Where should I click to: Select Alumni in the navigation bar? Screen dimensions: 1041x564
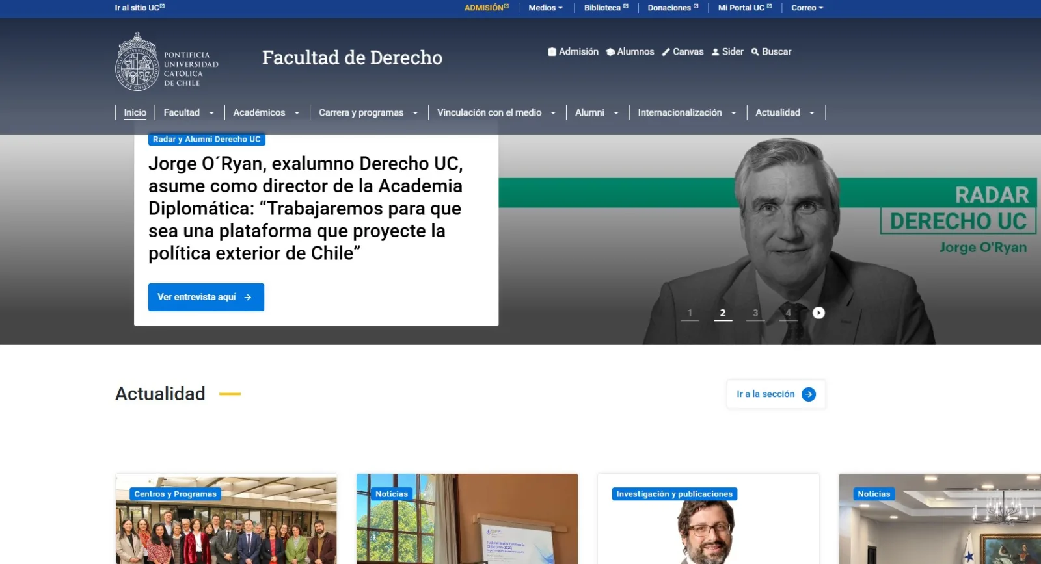pos(589,112)
